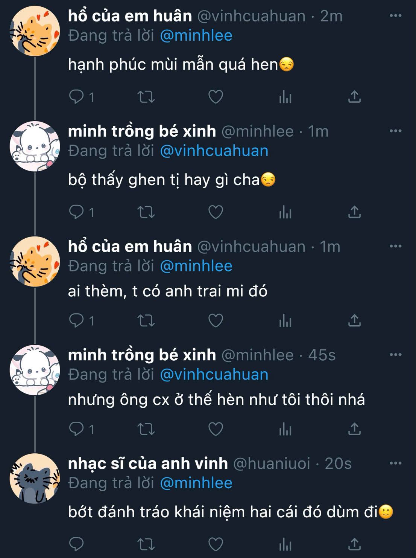Like the "ai thèm, t có anh trai" tweet
Image resolution: width=416 pixels, height=558 pixels.
(216, 321)
